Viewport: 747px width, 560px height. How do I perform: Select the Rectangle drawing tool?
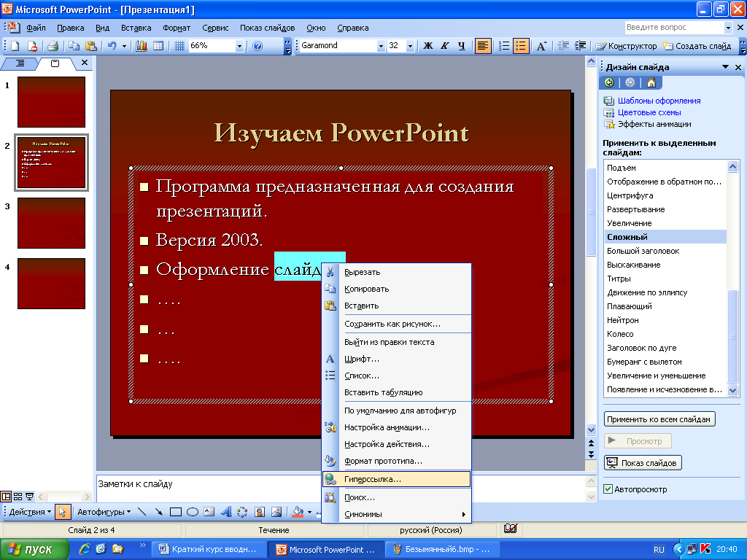coord(176,512)
